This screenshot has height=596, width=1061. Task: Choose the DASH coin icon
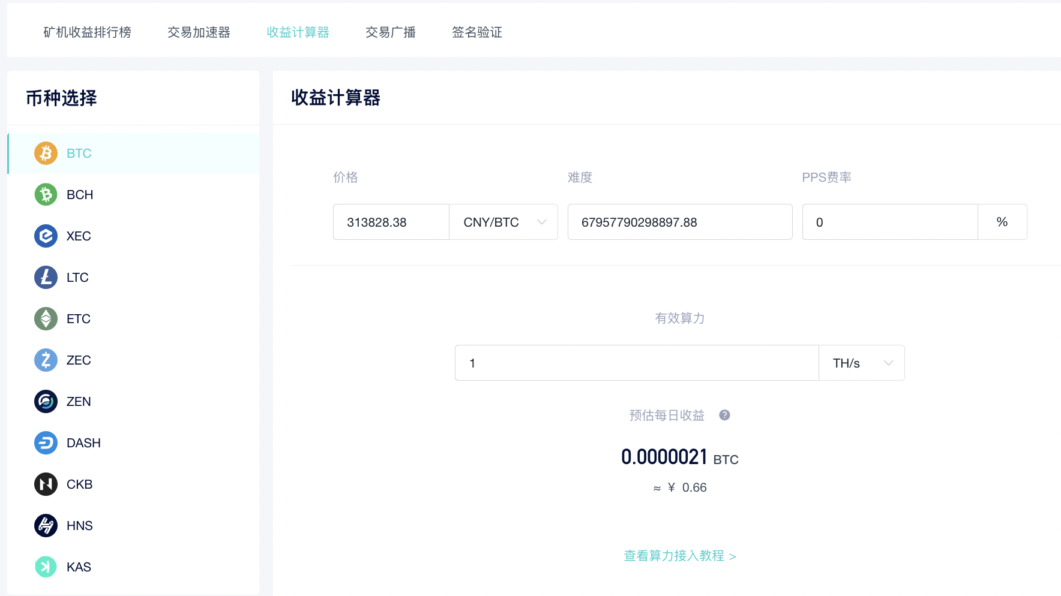pyautogui.click(x=46, y=443)
